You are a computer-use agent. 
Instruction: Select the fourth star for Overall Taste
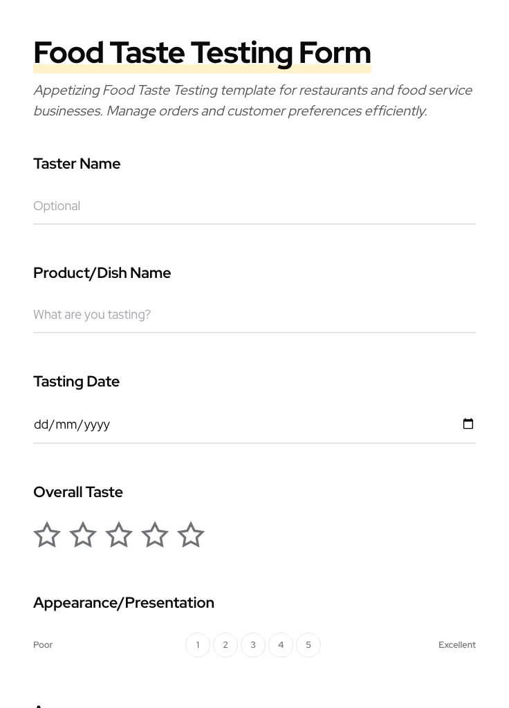(155, 534)
